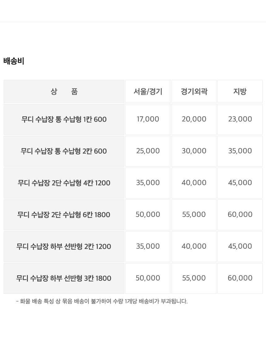The width and height of the screenshot is (266, 350).
Task: Select 무디 수납장 통 수납형 2칸 600 row
Action: click(x=64, y=151)
